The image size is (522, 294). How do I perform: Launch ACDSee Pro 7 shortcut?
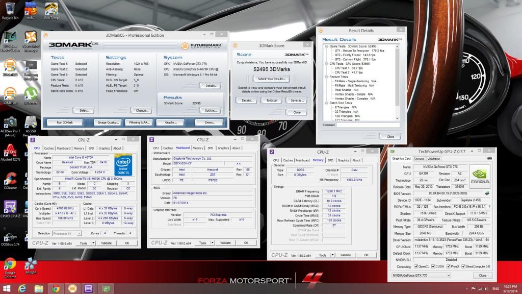(x=10, y=127)
